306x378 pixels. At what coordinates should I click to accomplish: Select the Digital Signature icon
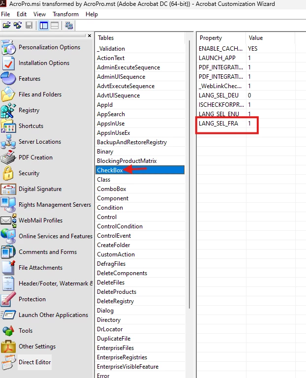coord(8,189)
